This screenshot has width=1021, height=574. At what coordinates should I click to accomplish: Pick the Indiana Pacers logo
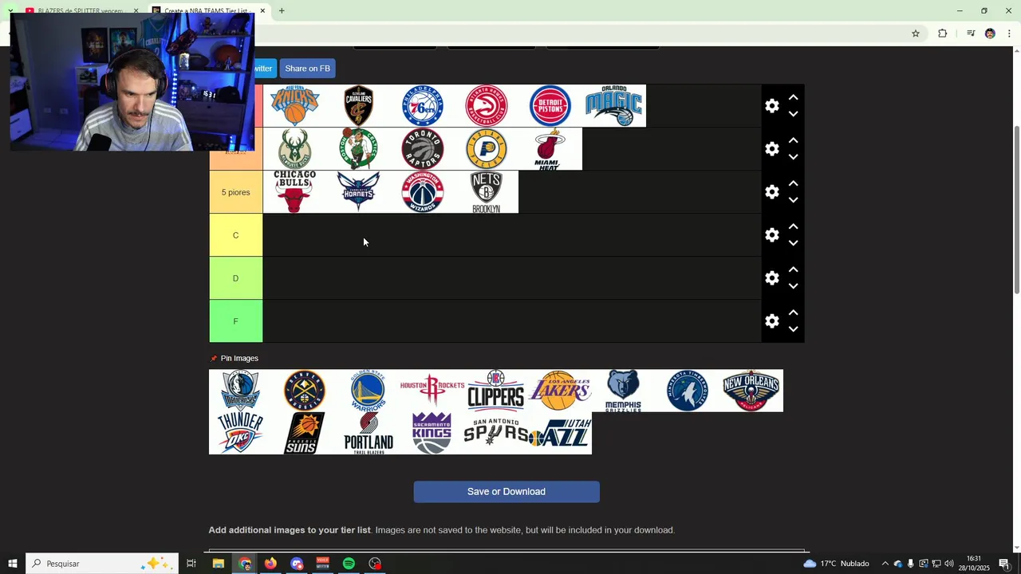tap(487, 149)
